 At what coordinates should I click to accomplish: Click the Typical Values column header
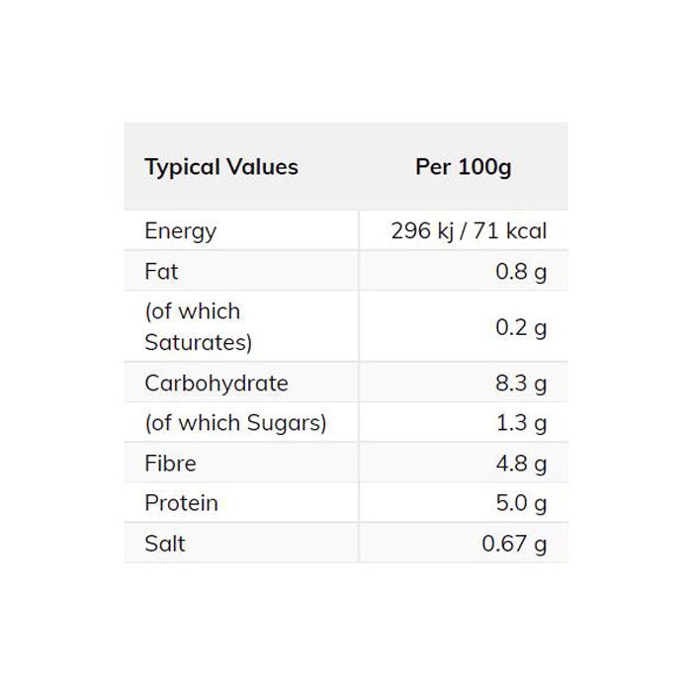coord(220,167)
